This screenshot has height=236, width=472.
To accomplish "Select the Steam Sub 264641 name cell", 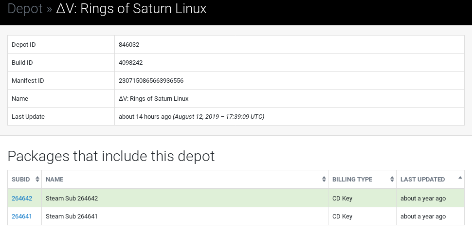I will tap(185, 216).
